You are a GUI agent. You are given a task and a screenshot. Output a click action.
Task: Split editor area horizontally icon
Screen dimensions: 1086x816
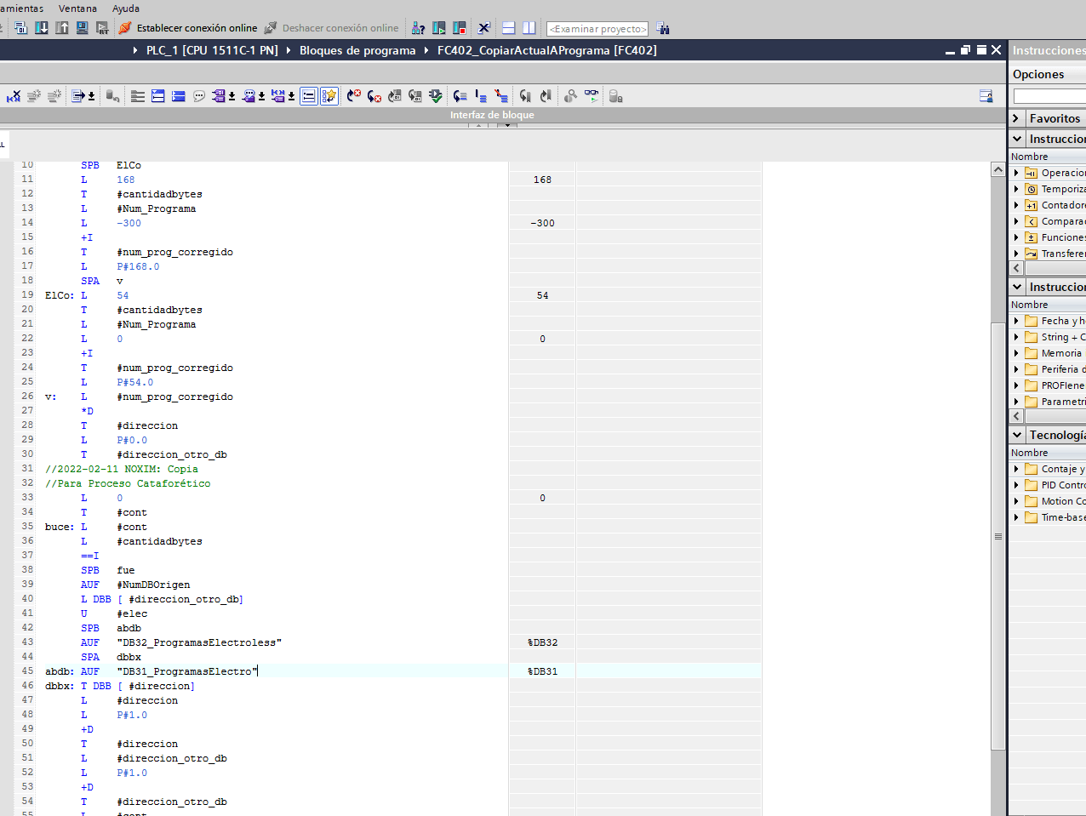[x=508, y=28]
